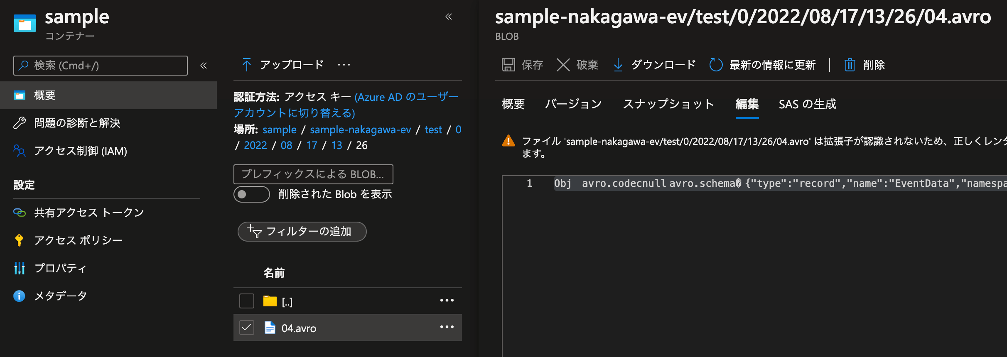Click 保存 save button in blob toolbar
The height and width of the screenshot is (357, 1007).
523,65
